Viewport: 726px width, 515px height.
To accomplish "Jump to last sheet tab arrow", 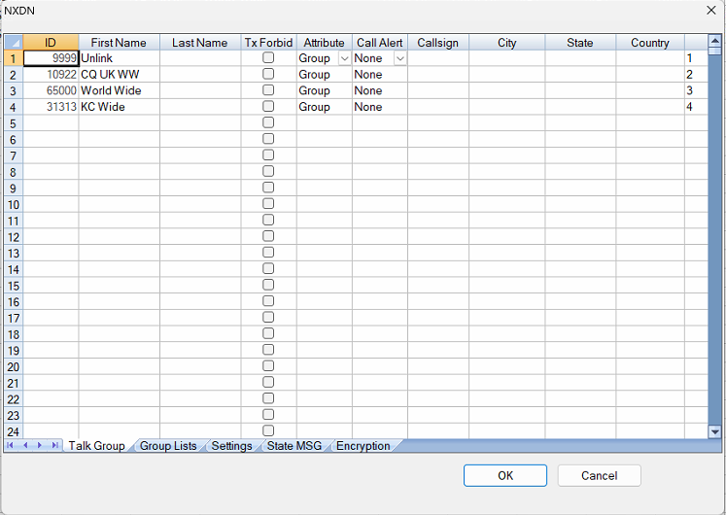I will click(55, 445).
